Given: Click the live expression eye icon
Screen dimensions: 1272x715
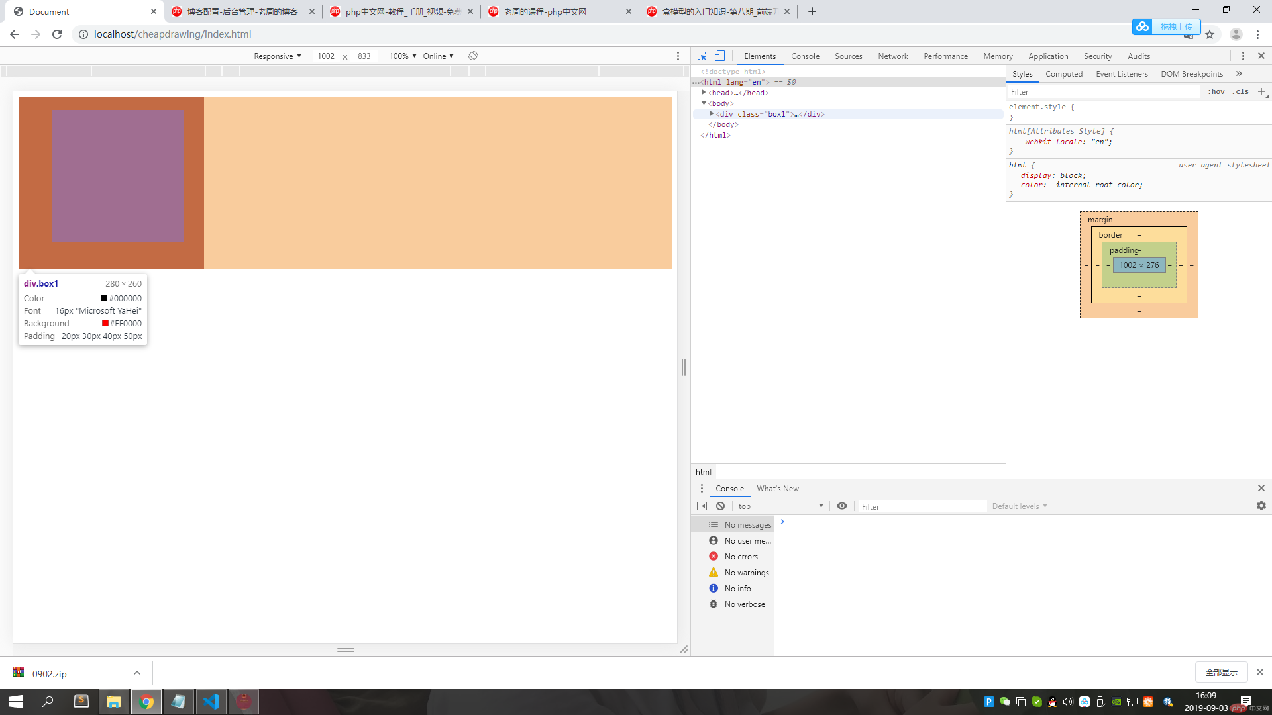Looking at the screenshot, I should coord(842,506).
